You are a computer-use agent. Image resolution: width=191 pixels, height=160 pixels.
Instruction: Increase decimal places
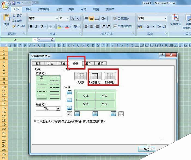point(159,26)
